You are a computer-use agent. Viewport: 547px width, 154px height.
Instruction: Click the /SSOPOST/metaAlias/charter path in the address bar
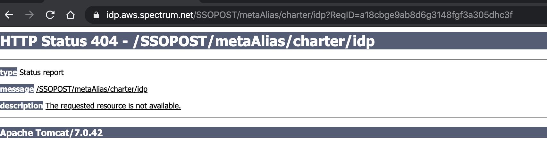click(x=253, y=15)
